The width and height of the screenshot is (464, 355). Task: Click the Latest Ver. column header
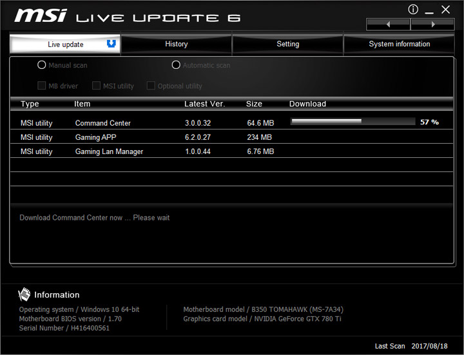[x=204, y=104]
